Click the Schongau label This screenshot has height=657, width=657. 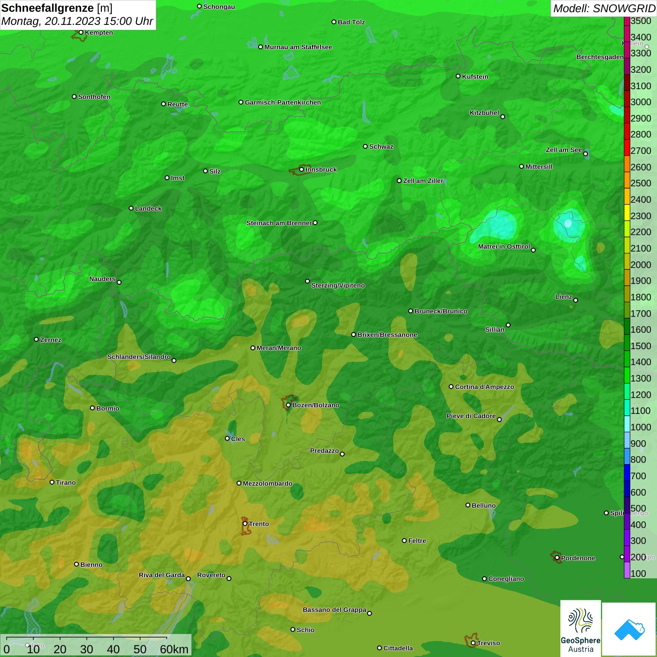219,7
